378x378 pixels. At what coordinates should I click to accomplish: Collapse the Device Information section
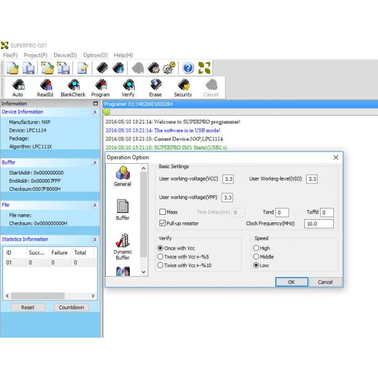point(94,112)
